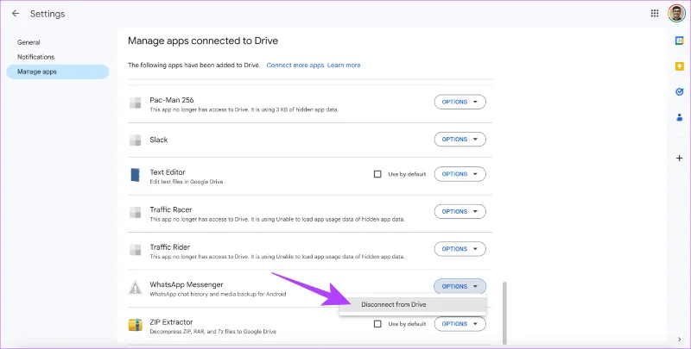Open the account profile avatar
Viewport: 691px width, 349px height.
pyautogui.click(x=676, y=14)
